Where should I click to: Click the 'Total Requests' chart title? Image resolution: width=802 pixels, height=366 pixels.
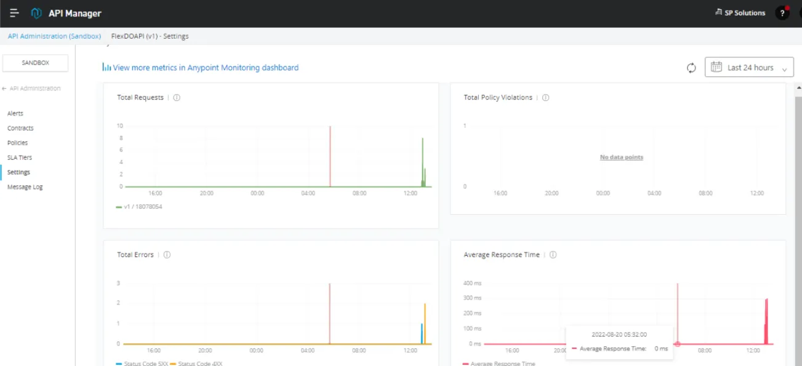click(140, 97)
